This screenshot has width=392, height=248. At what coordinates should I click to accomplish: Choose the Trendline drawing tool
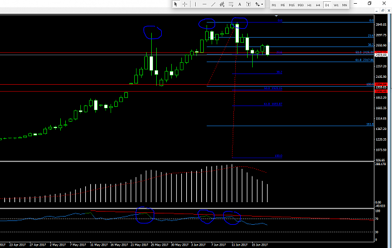pyautogui.click(x=213, y=4)
